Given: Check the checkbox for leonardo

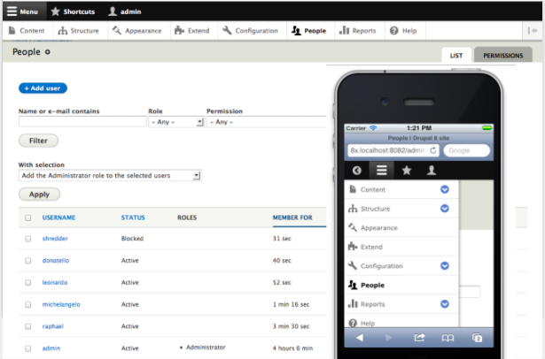Looking at the screenshot, I should coord(27,283).
